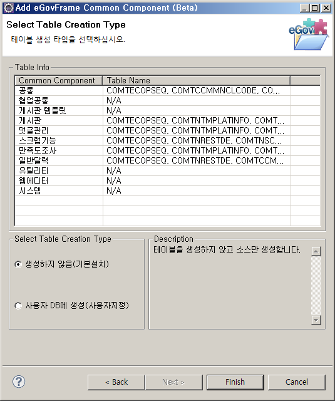Image resolution: width=335 pixels, height=401 pixels.
Task: Select the 공통 row in table
Action: pos(167,90)
